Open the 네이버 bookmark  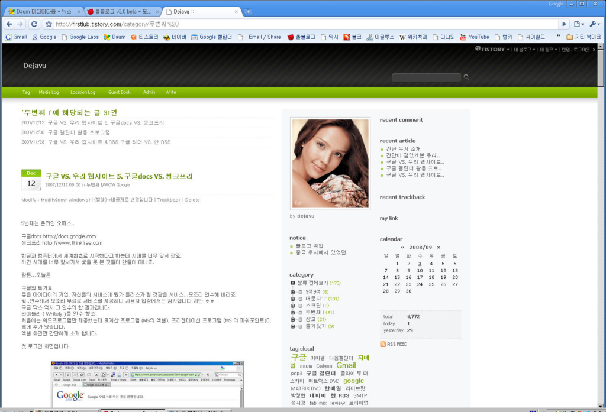(x=175, y=37)
